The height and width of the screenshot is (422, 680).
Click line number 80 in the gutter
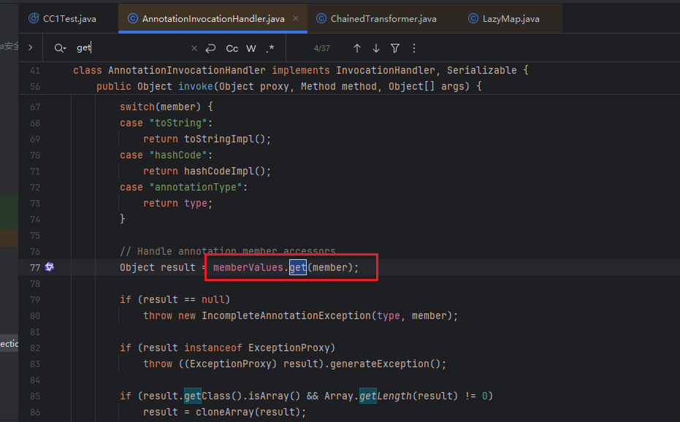click(x=35, y=315)
